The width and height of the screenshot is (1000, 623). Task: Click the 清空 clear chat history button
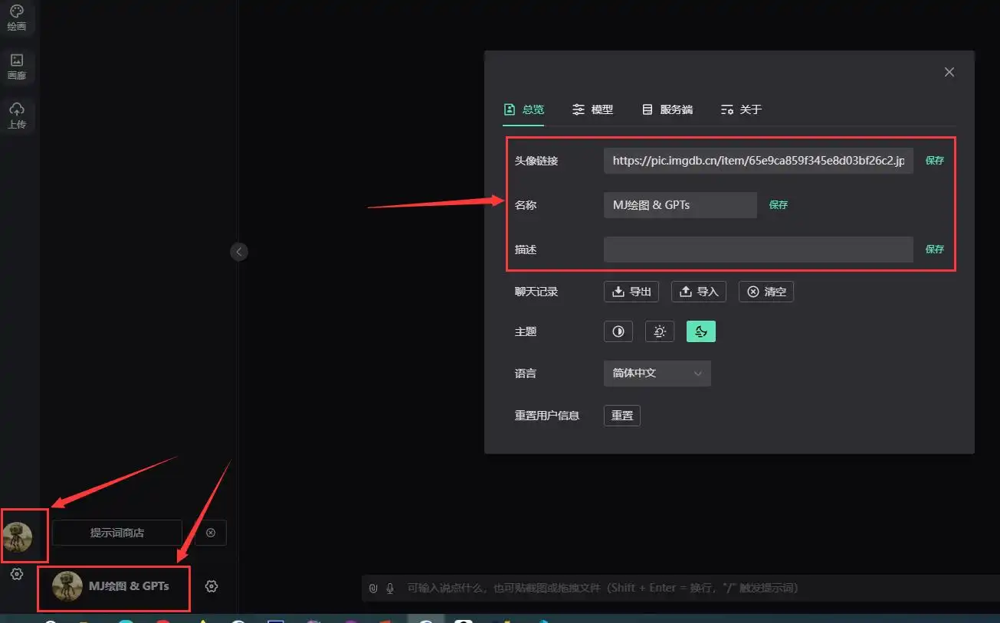click(766, 291)
